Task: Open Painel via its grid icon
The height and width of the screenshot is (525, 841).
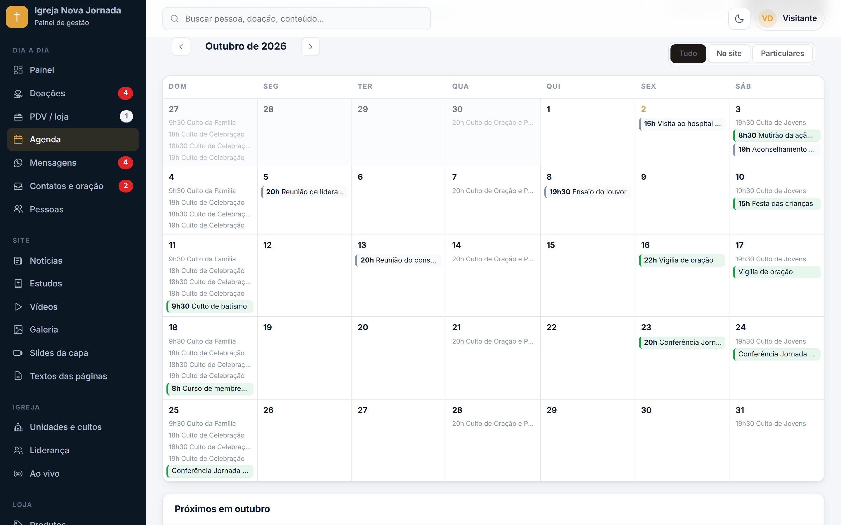Action: click(x=18, y=70)
